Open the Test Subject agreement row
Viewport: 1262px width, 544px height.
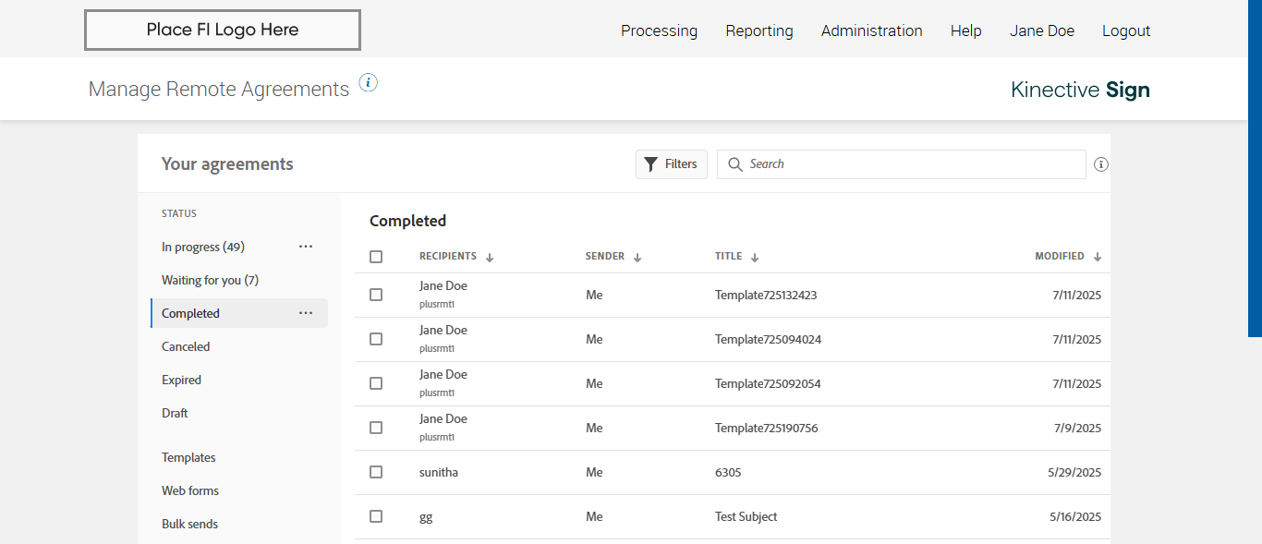[x=746, y=516]
